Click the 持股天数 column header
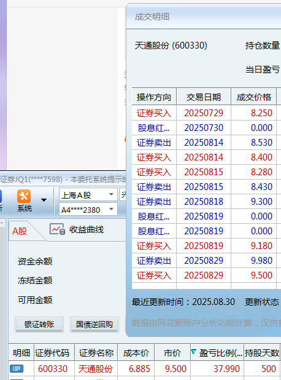Screen dimensions: 281x380 pyautogui.click(x=262, y=352)
